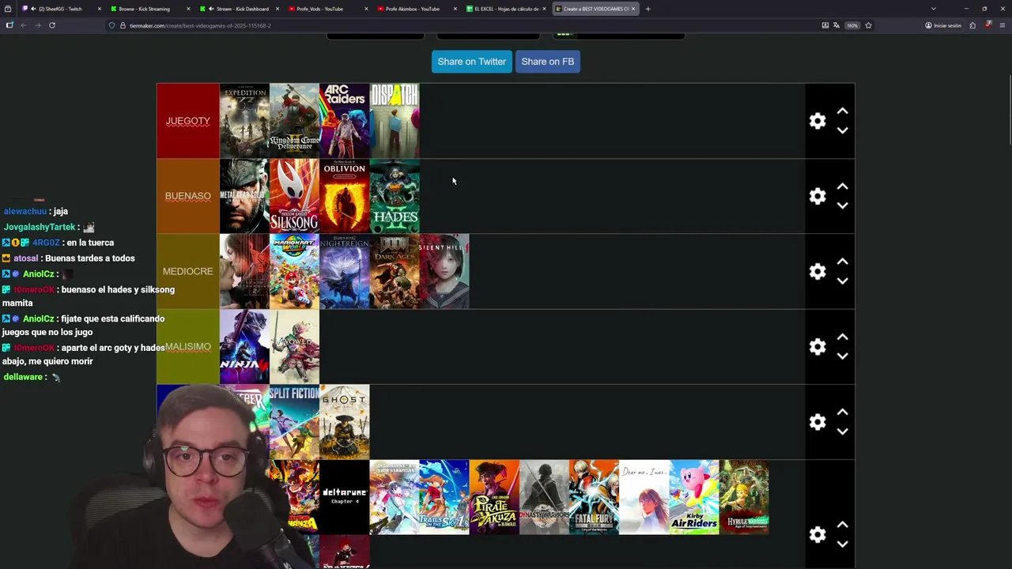1012x569 pixels.
Task: Select the MEDIOCRE tier label
Action: tap(188, 271)
